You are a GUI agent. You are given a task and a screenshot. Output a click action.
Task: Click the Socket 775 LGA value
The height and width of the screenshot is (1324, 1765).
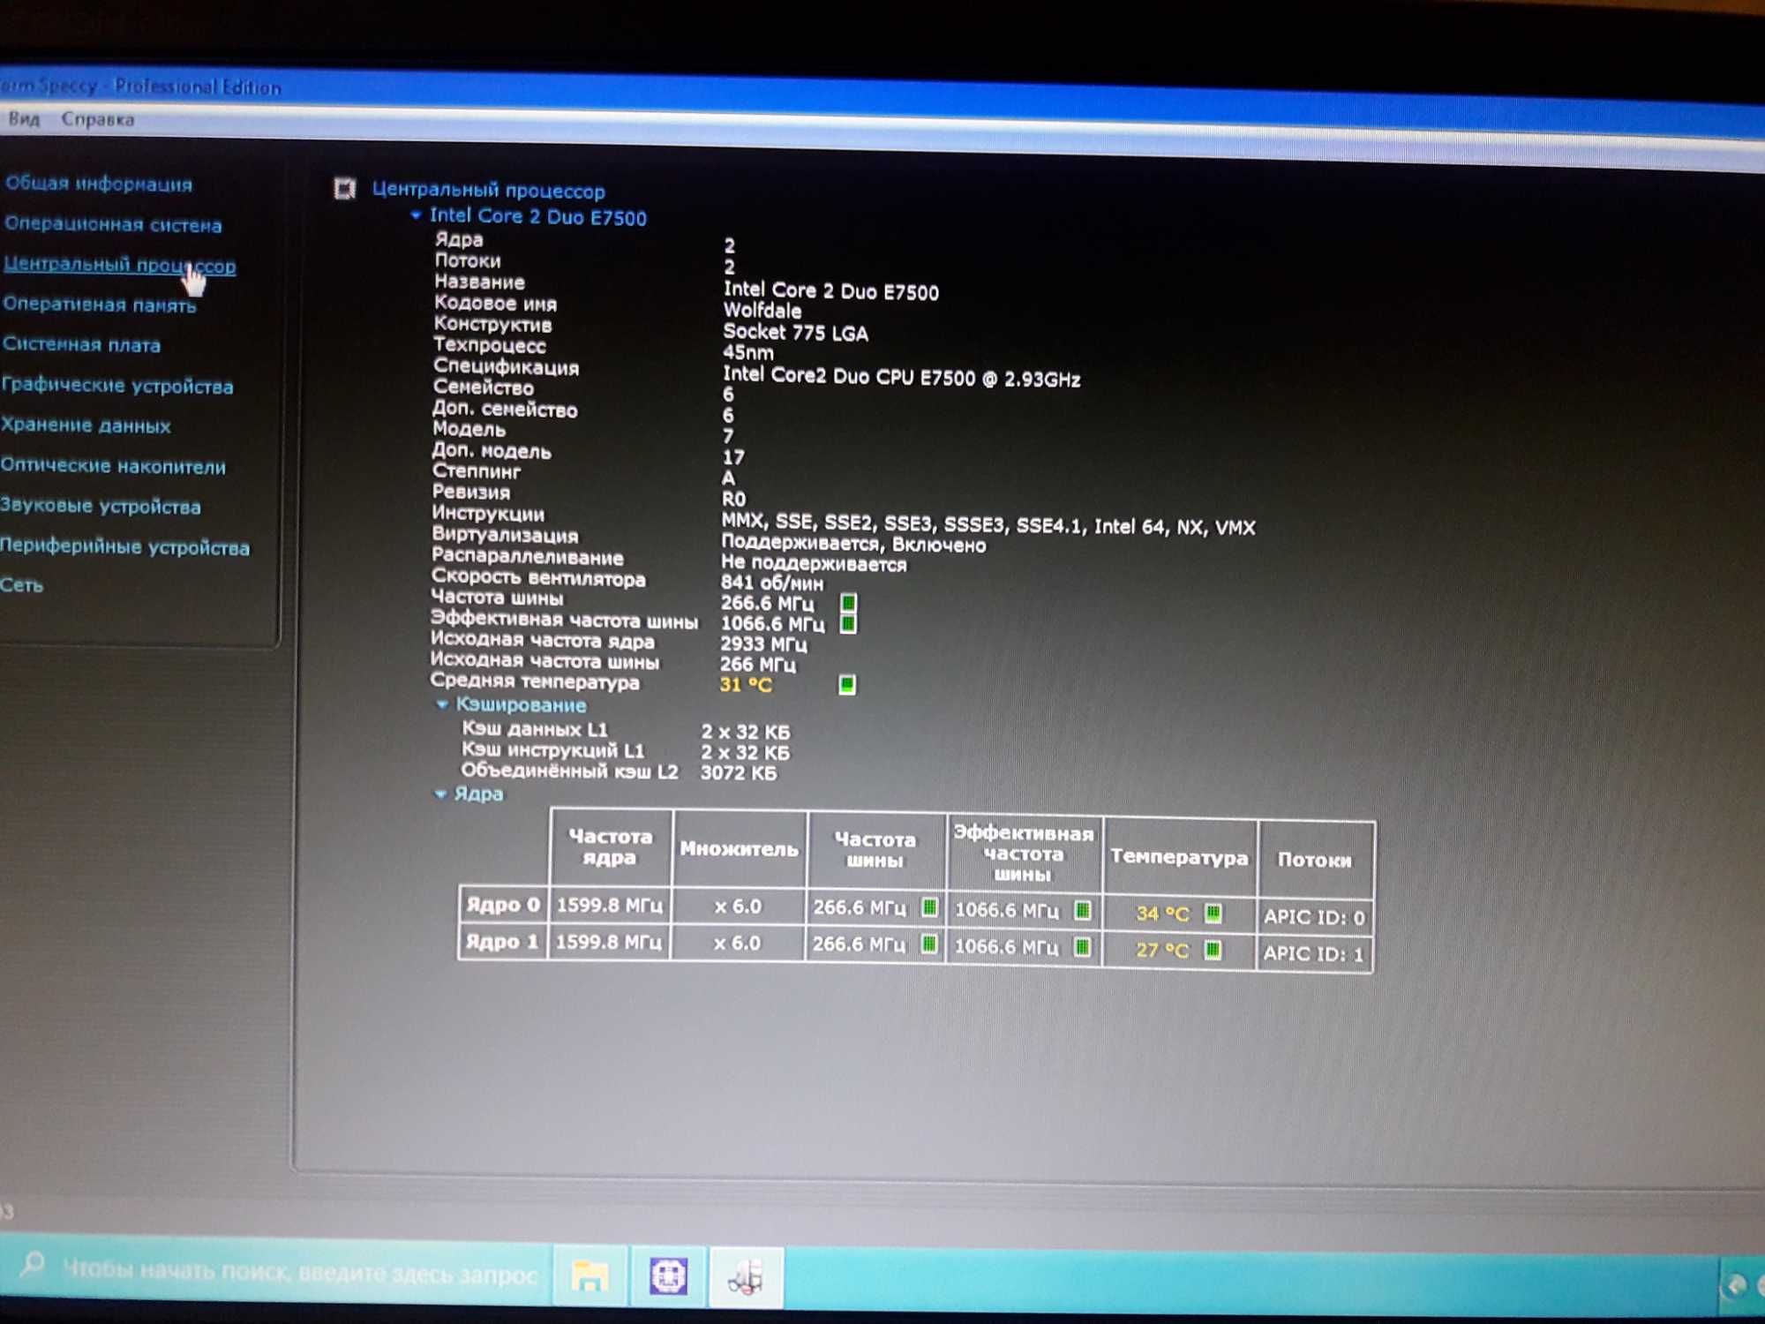[795, 333]
